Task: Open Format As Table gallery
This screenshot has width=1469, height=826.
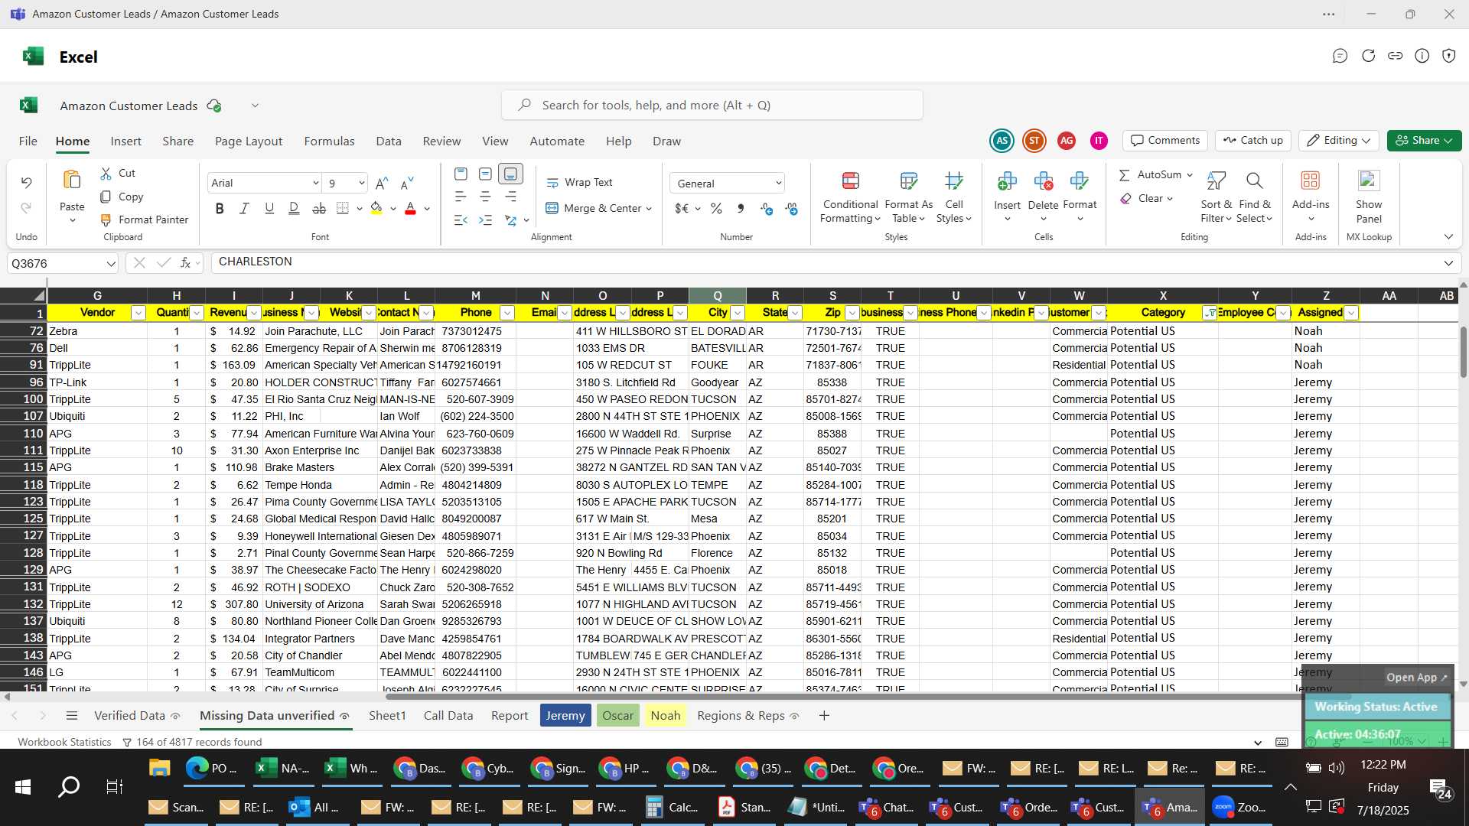Action: pyautogui.click(x=908, y=197)
